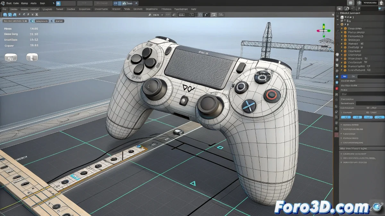Click the pink color swatch in the properties sidebar
The width and height of the screenshot is (385, 216).
coord(337,135)
